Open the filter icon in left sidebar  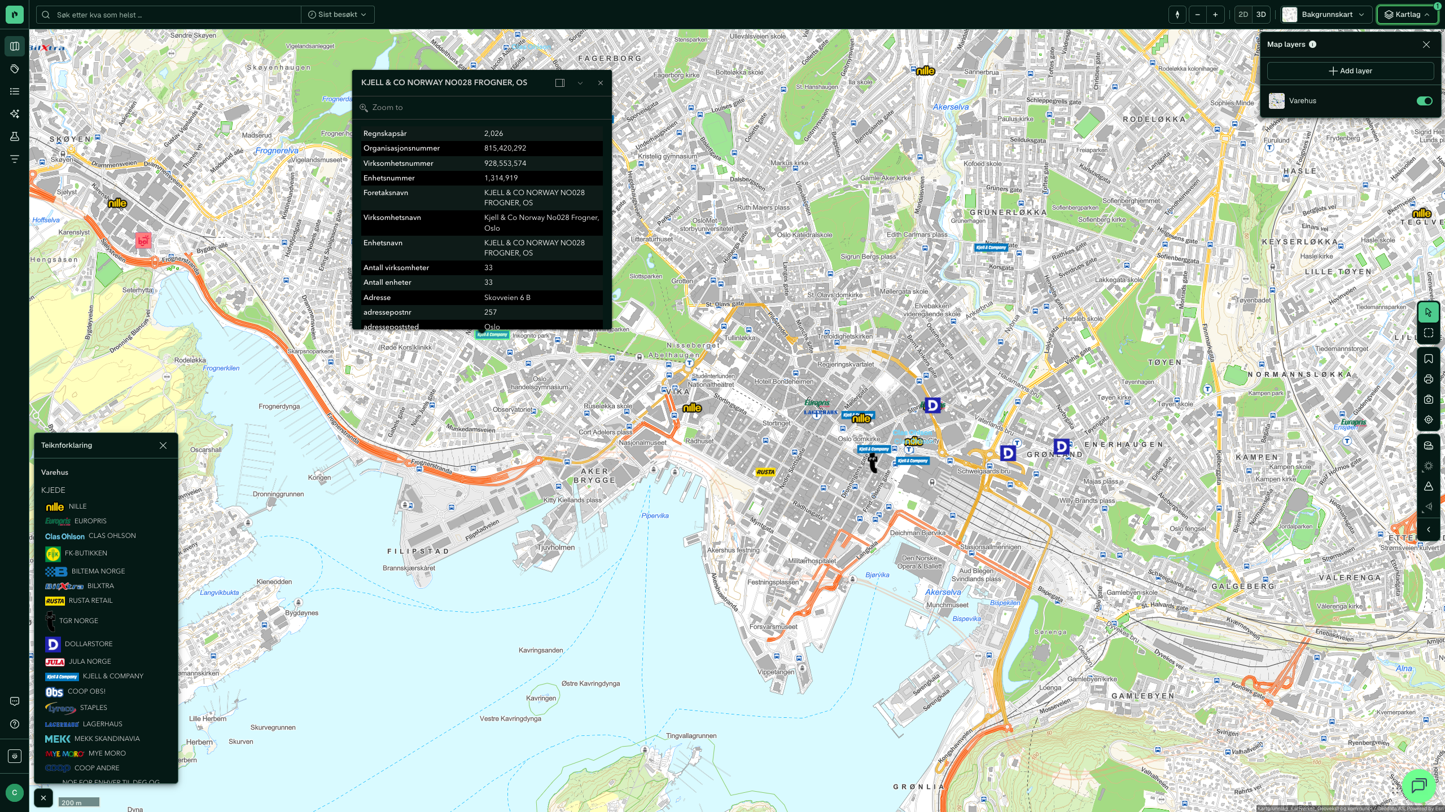(x=15, y=159)
